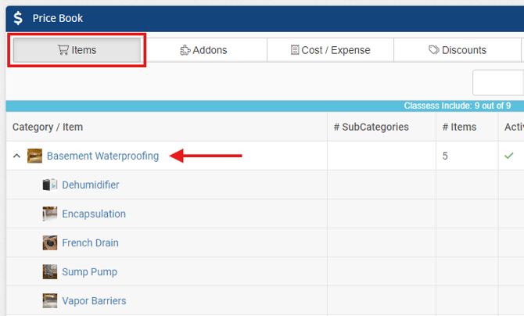Click the receipt icon beside Cost / Expense

[295, 50]
